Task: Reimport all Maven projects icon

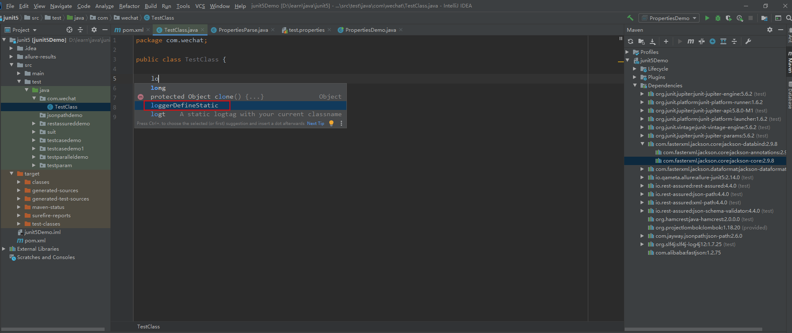Action: coord(631,41)
